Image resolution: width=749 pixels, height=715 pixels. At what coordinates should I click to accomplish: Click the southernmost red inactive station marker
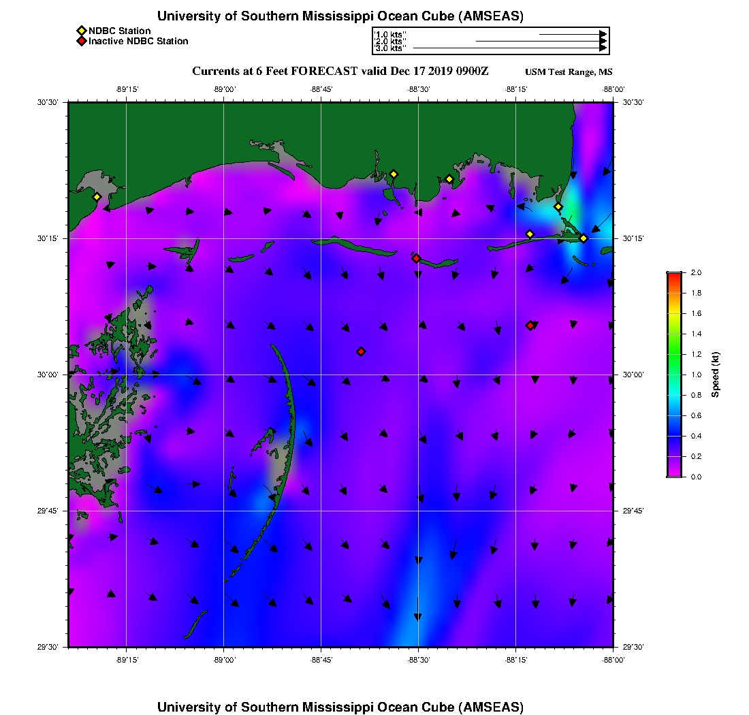tap(361, 351)
